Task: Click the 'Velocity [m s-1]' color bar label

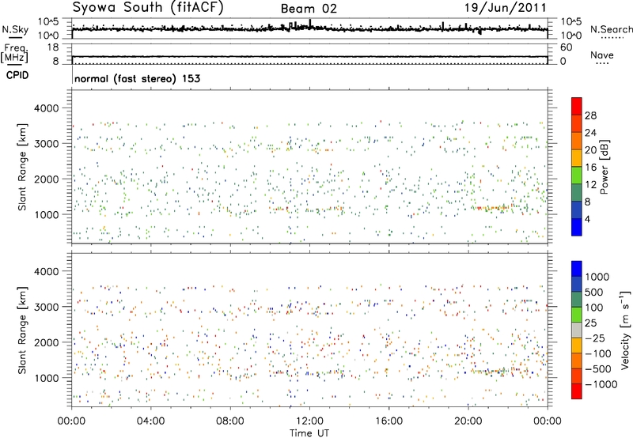Action: 625,330
